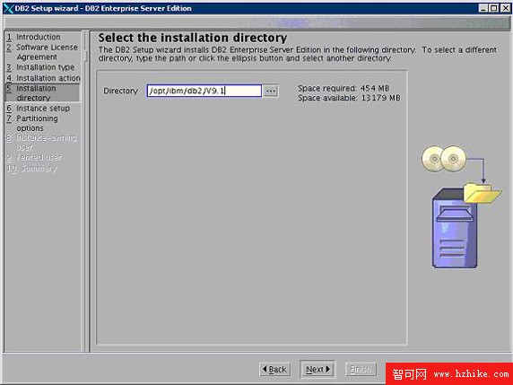
Task: Click the 'Select the installation directory' heading
Action: 192,38
